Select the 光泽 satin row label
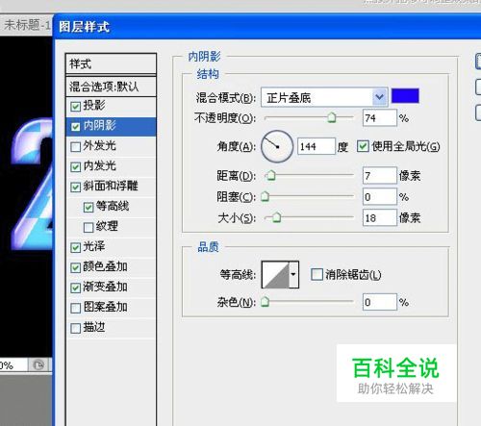Image resolution: width=481 pixels, height=426 pixels. pyautogui.click(x=94, y=246)
